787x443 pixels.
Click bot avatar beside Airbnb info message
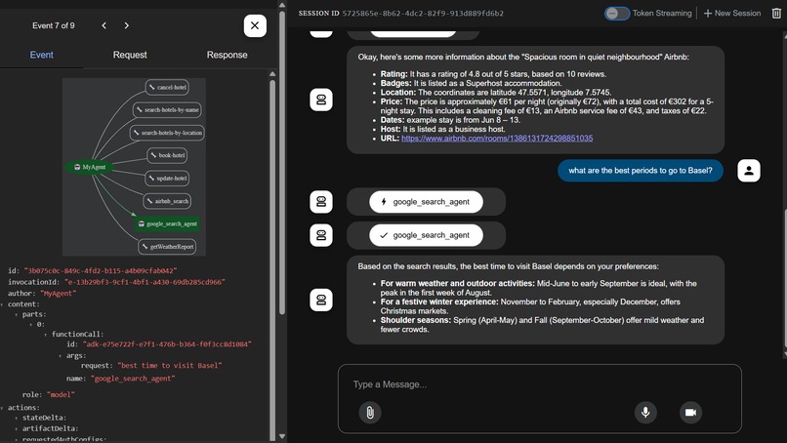click(321, 100)
